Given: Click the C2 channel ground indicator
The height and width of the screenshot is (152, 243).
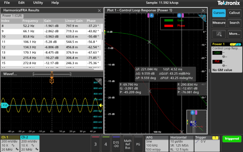Looking at the screenshot, I should pyautogui.click(x=5, y=105).
